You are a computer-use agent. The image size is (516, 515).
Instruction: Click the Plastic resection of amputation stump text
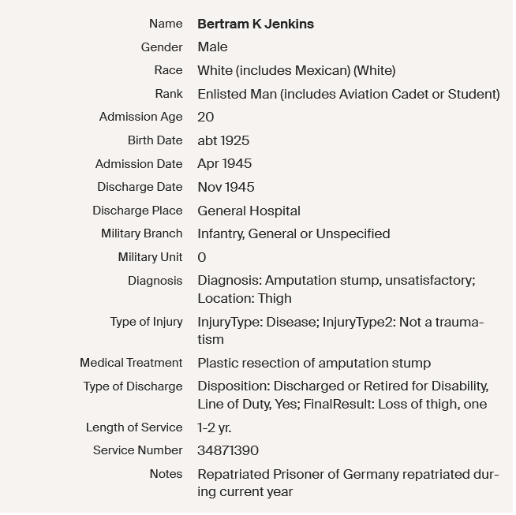(x=314, y=364)
